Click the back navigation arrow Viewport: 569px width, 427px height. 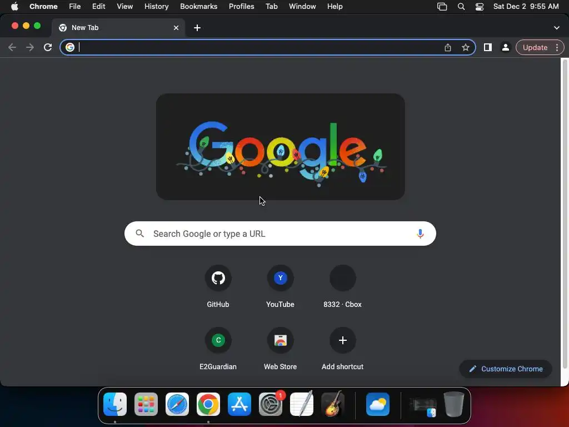(x=12, y=47)
